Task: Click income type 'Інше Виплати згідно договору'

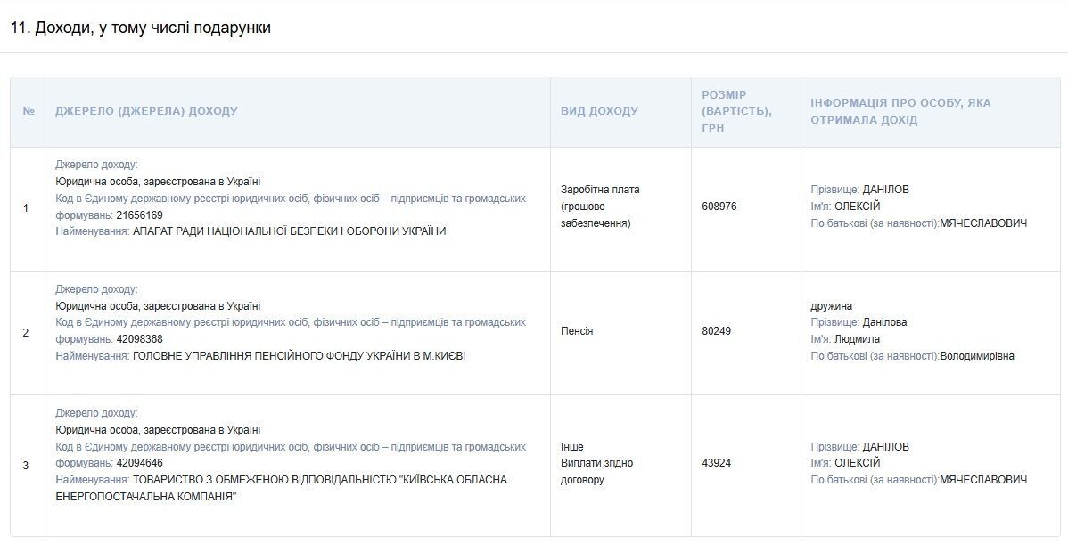Action: (x=596, y=463)
